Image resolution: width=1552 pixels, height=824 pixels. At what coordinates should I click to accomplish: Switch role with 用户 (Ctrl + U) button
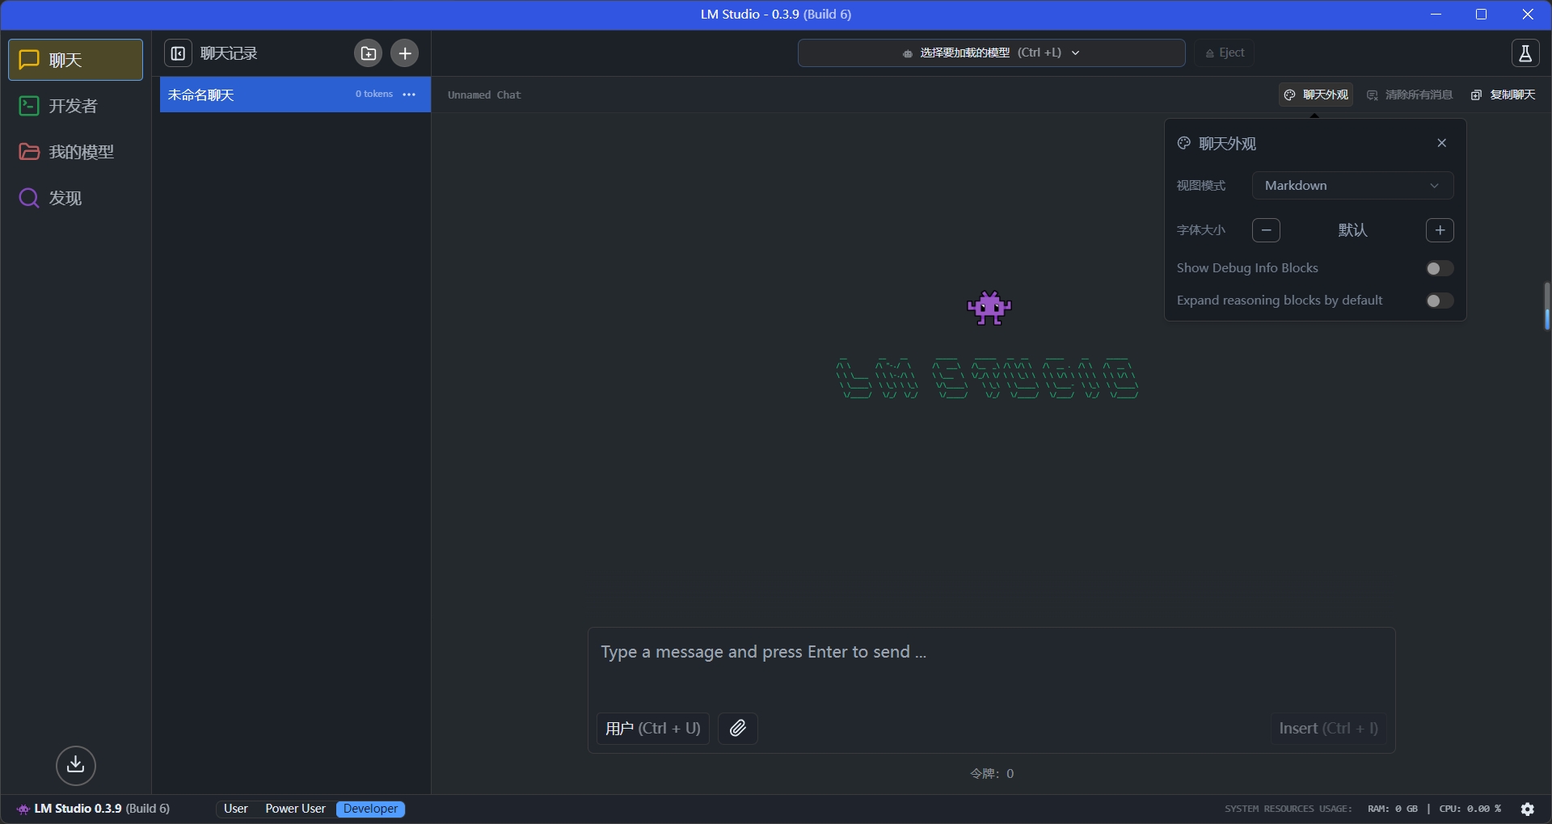click(652, 728)
